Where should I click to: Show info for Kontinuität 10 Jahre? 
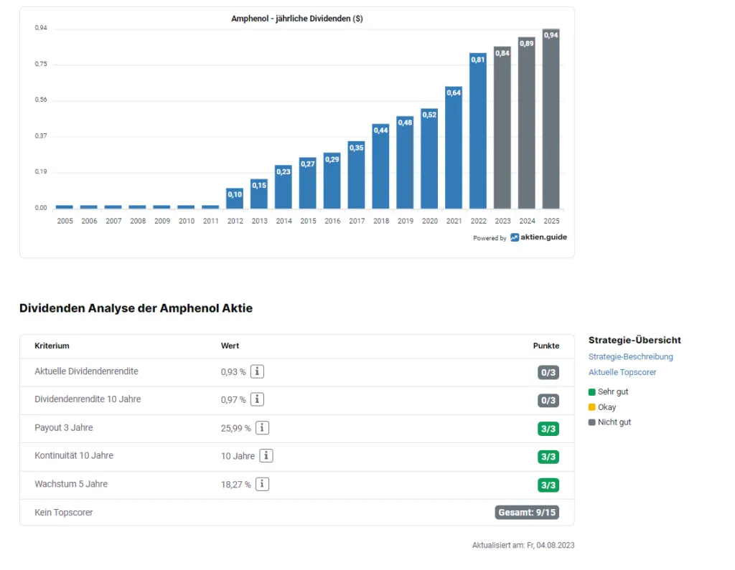(266, 456)
